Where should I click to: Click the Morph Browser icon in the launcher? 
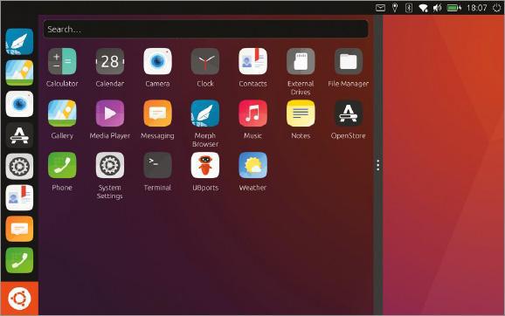pos(19,42)
